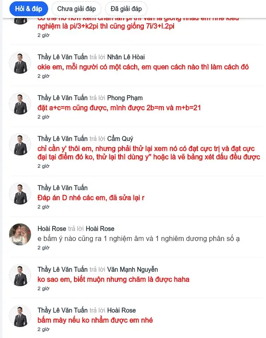Click the Cẩm Quý name link
The image size is (266, 338).
click(x=120, y=139)
